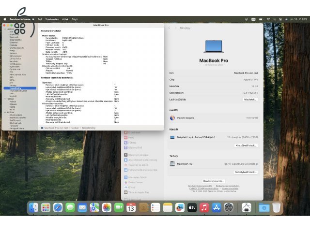Collapse the Hálózat section in the sidebar

pos(5,99)
